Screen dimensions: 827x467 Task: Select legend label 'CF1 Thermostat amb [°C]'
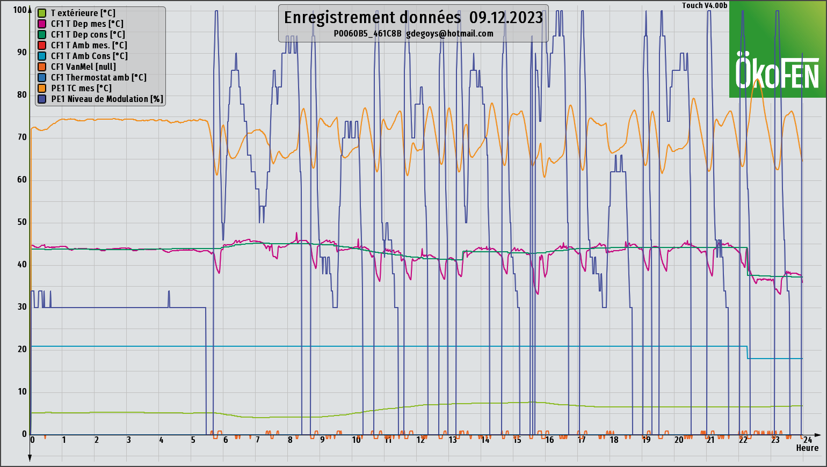(x=99, y=77)
